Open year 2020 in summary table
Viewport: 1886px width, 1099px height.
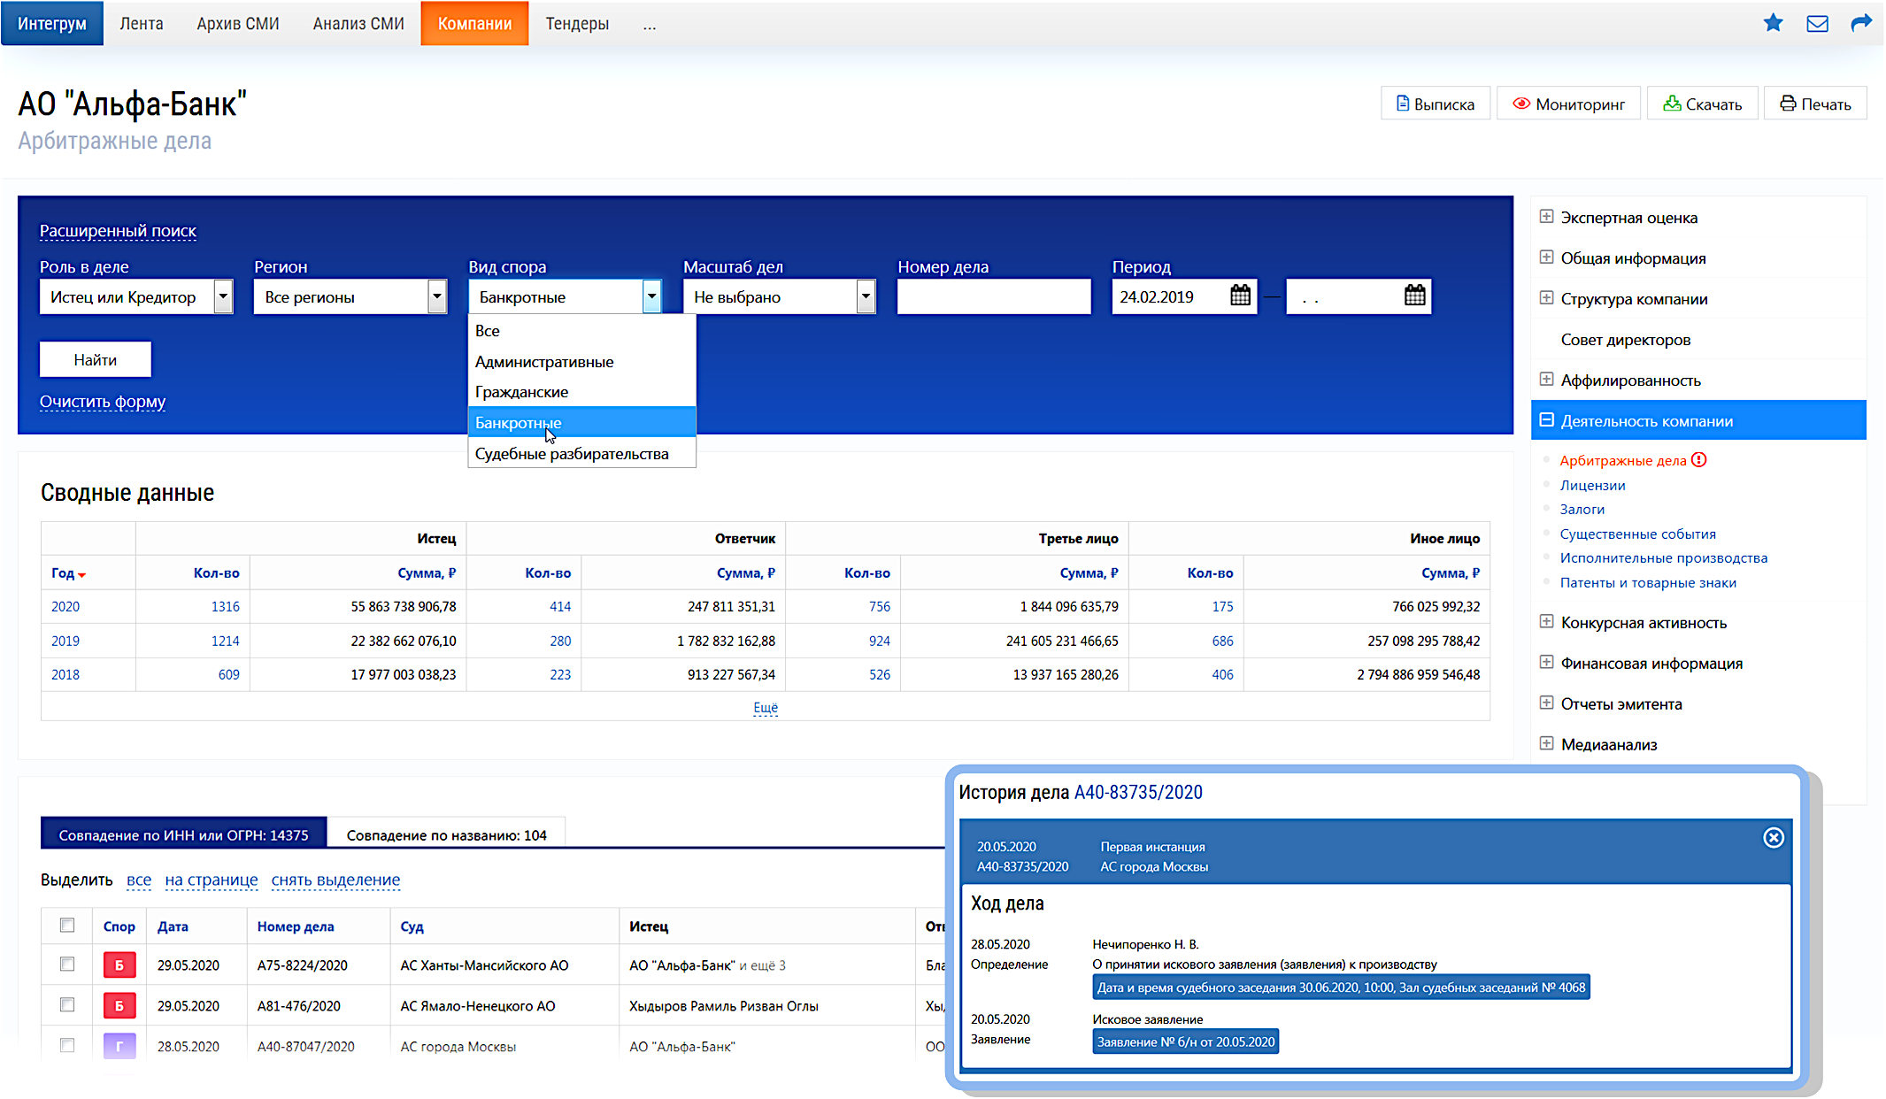[65, 606]
